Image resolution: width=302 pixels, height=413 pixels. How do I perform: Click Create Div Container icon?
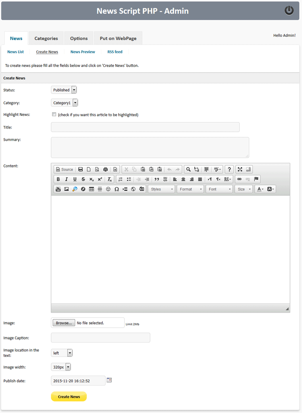click(165, 179)
